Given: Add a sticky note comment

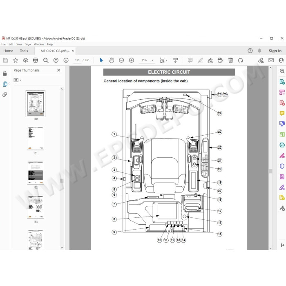Looking at the screenshot, I should click(x=190, y=60).
